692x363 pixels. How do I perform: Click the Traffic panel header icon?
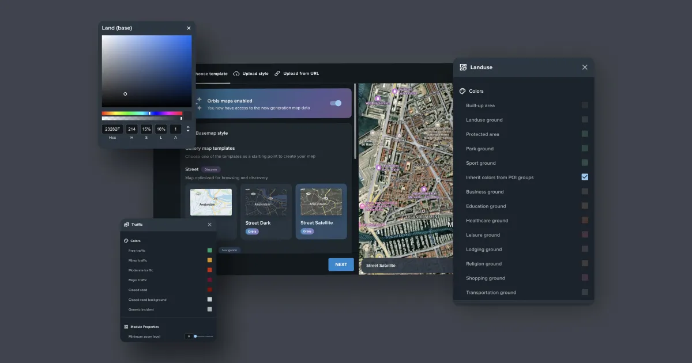[126, 225]
